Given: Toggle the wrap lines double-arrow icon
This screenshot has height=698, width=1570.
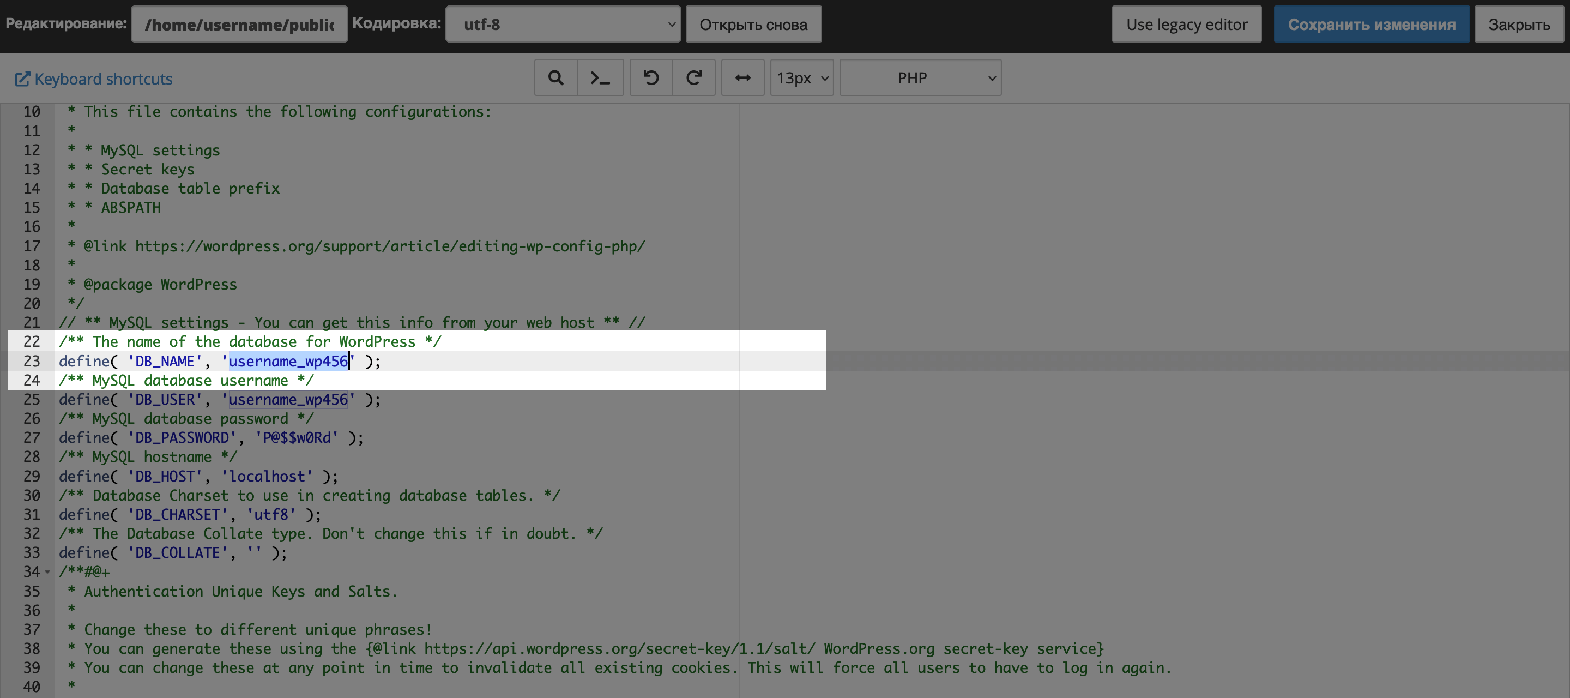Looking at the screenshot, I should pyautogui.click(x=743, y=78).
